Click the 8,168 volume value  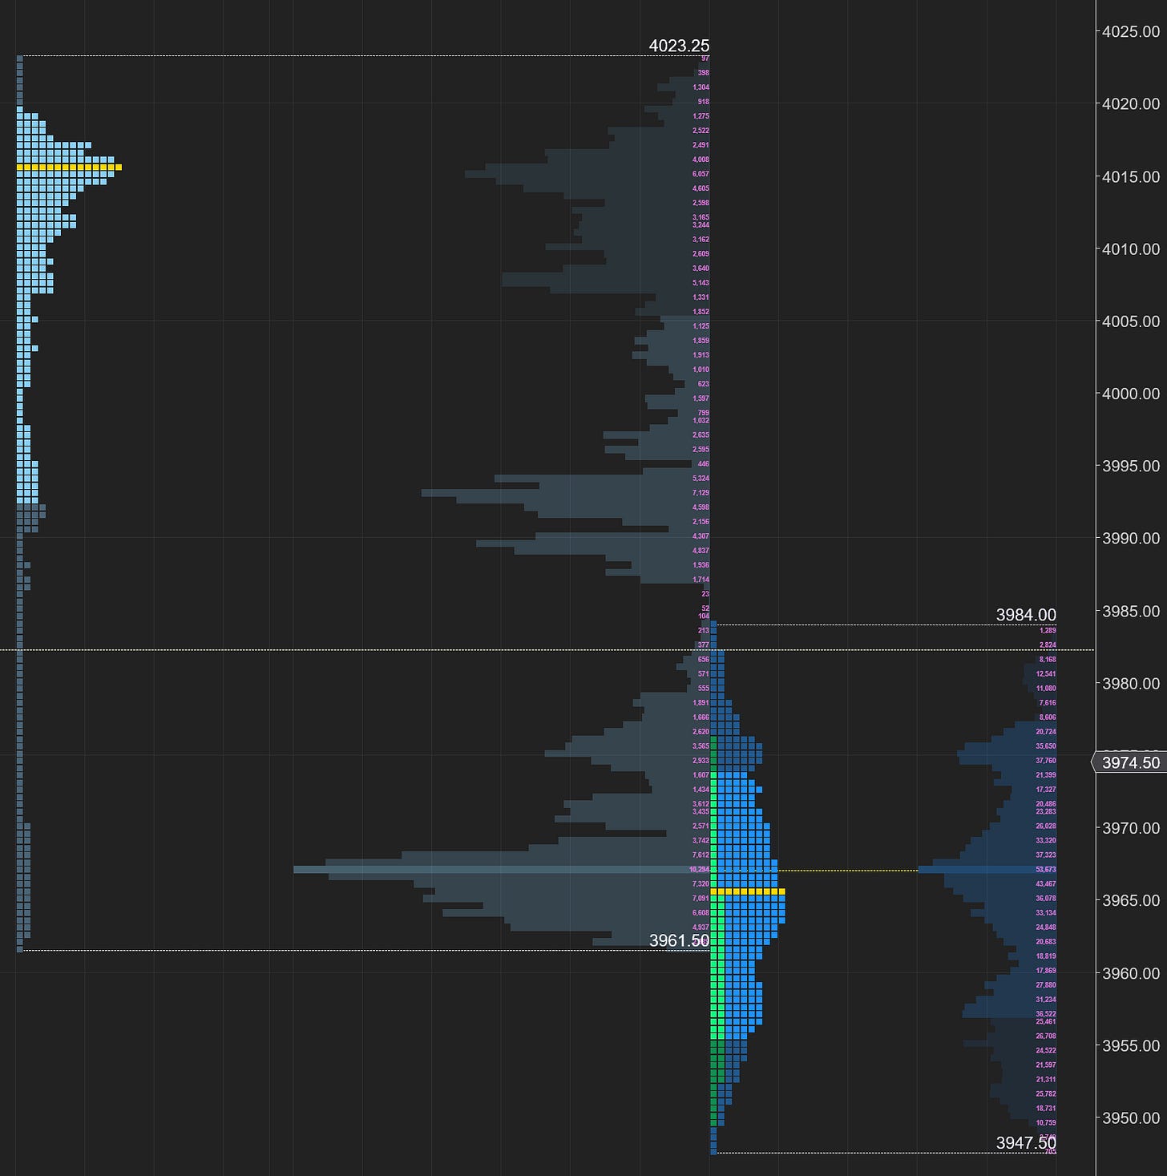(x=1048, y=660)
